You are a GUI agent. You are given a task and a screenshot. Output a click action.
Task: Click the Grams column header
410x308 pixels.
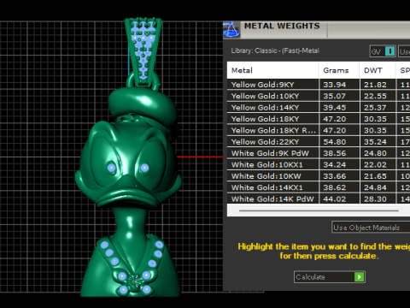pos(339,70)
